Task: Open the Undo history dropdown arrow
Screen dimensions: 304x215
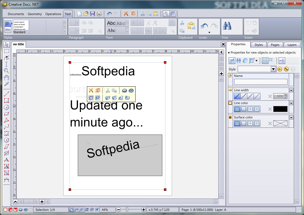Action: (x=209, y=33)
